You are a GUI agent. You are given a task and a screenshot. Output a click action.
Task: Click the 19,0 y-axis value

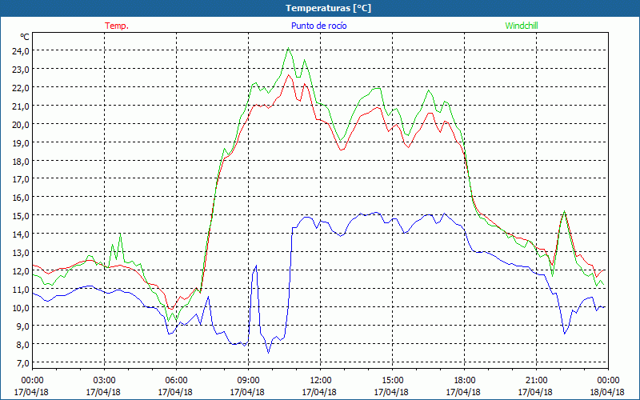click(x=21, y=143)
